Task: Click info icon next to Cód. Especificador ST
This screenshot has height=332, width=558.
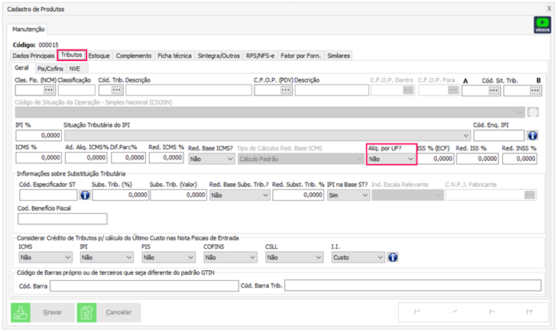Action: (x=85, y=195)
